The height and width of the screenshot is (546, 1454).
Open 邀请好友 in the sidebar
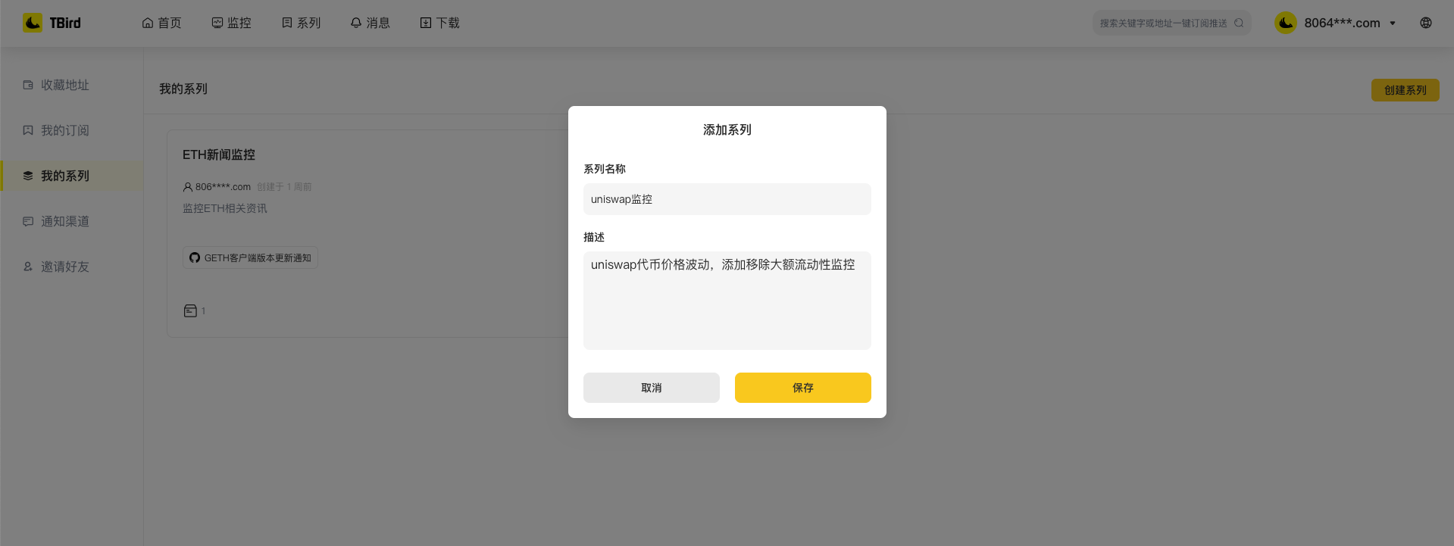[64, 267]
